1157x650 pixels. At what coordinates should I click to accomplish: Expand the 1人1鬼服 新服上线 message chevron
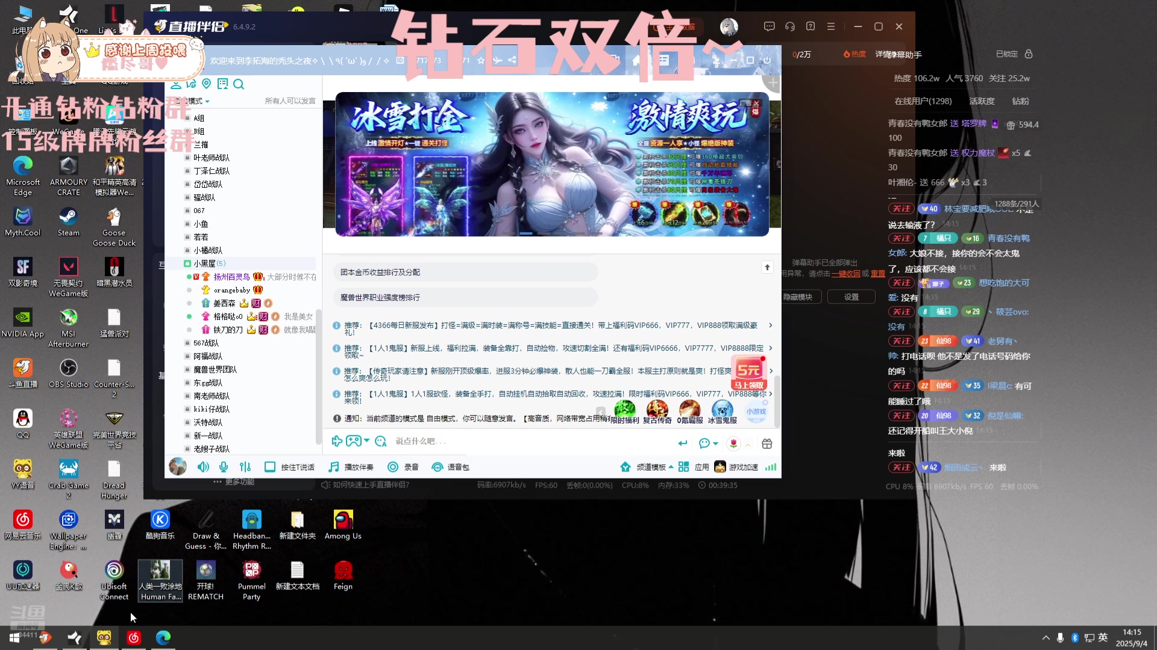point(770,348)
